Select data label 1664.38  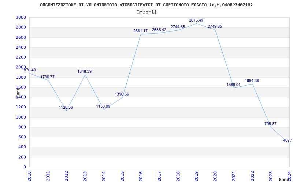coord(252,81)
